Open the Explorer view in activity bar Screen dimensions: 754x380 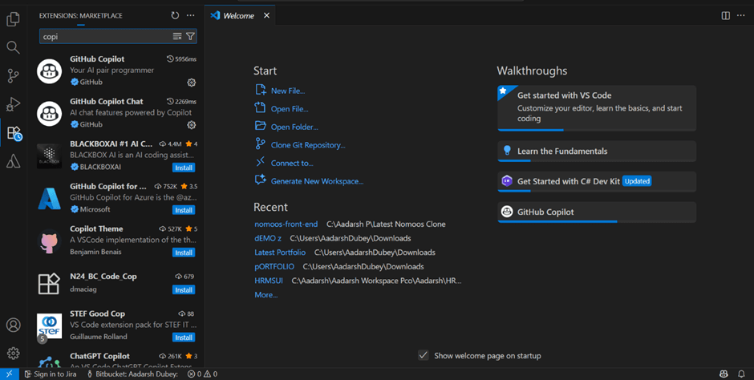[x=13, y=19]
